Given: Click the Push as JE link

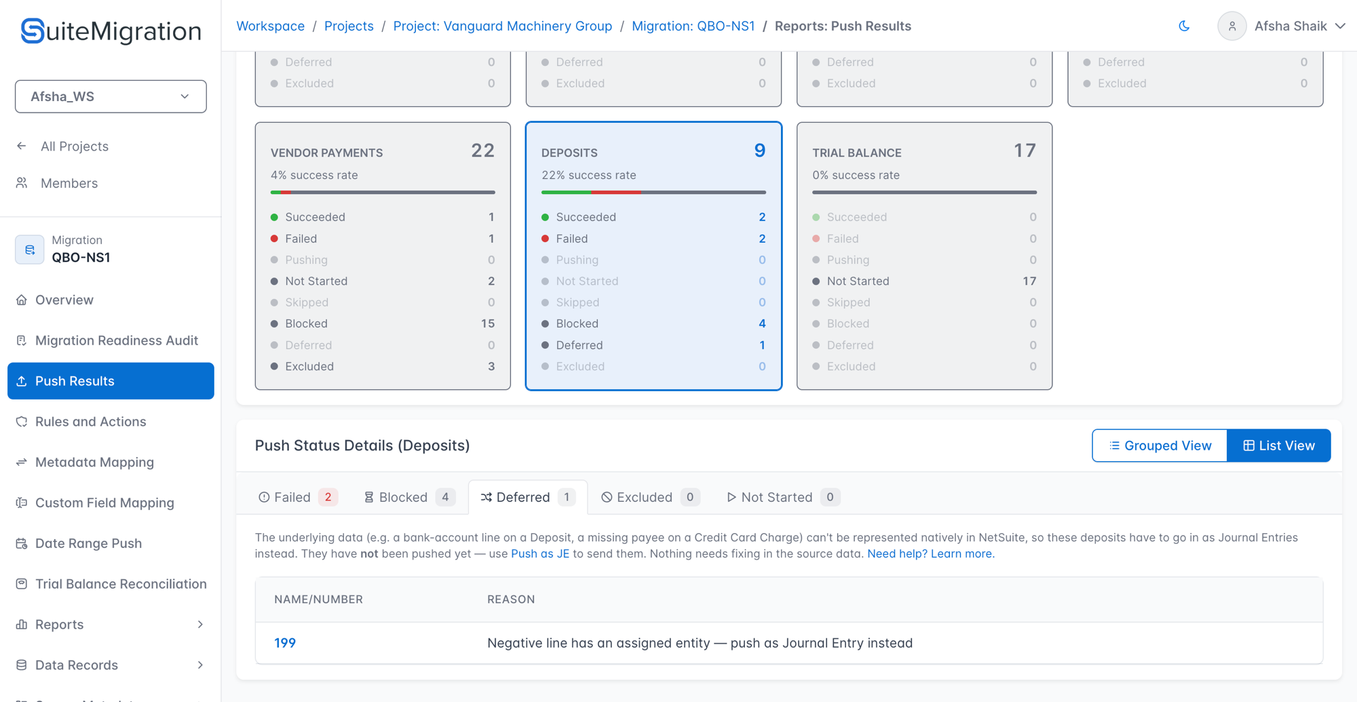Looking at the screenshot, I should pyautogui.click(x=540, y=553).
